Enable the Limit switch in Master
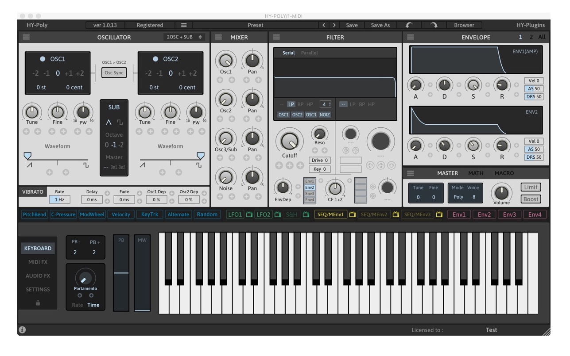Image resolution: width=570 pixels, height=356 pixels. click(531, 187)
